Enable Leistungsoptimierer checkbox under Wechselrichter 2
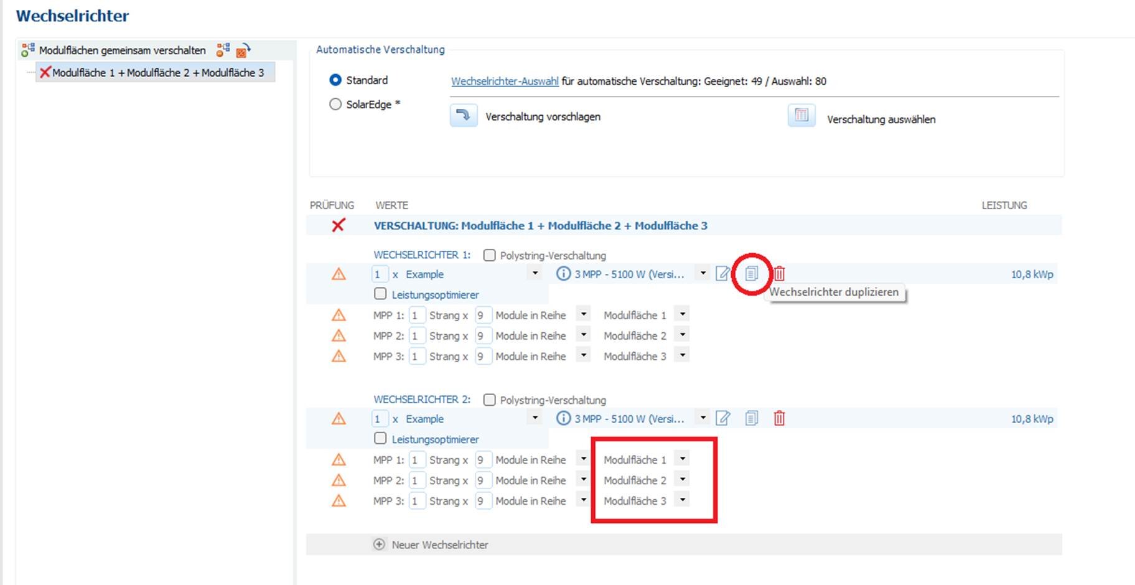Screen dimensions: 1135x585 pyautogui.click(x=380, y=439)
